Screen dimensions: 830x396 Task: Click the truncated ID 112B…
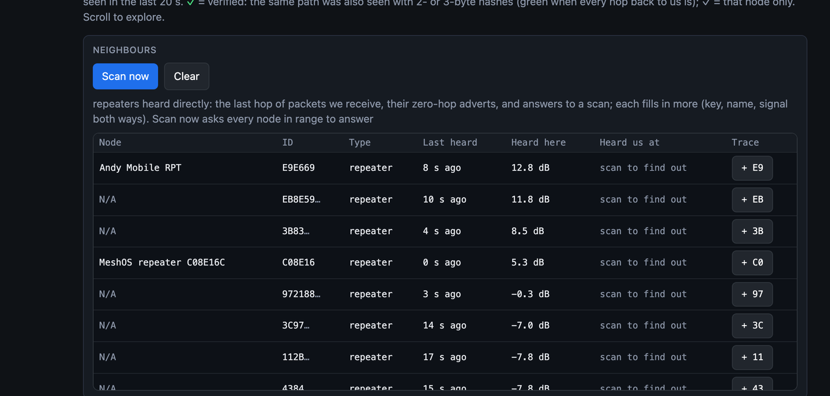296,357
